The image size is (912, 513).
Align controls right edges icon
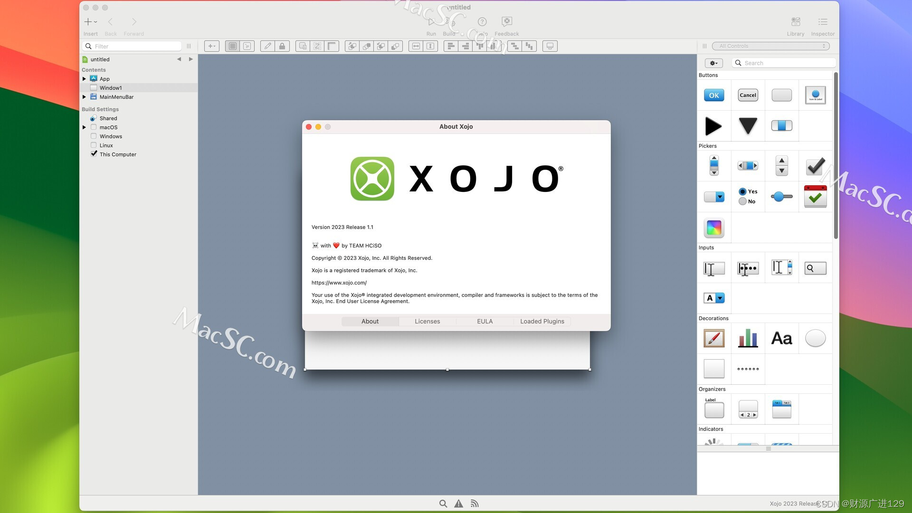[465, 46]
